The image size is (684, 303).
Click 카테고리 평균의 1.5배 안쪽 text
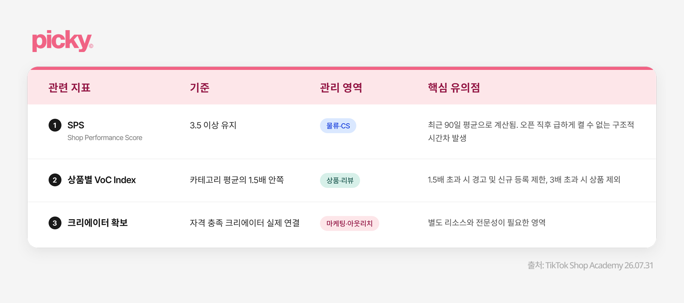tap(237, 180)
